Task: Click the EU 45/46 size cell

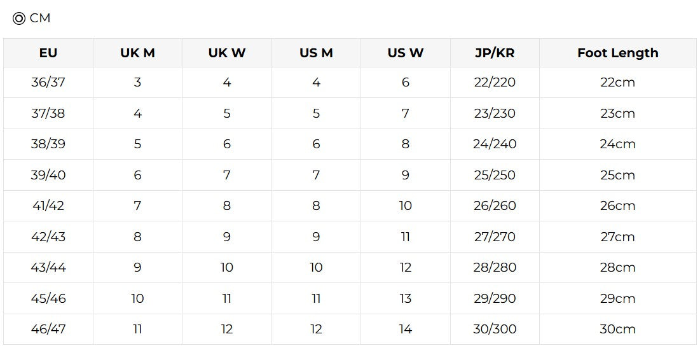Action: 48,298
